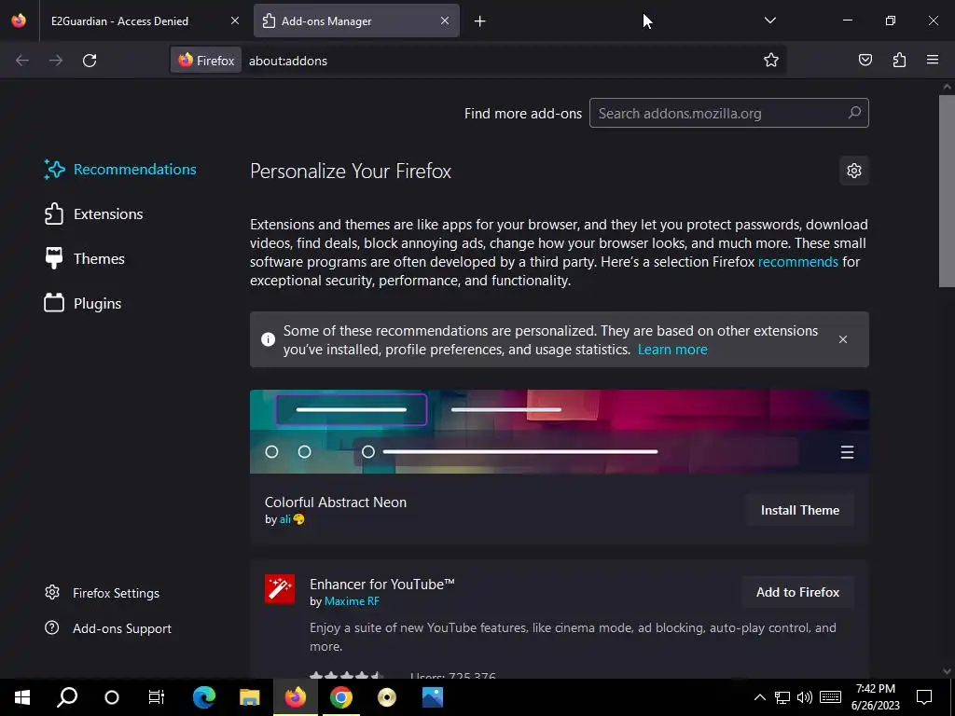Image resolution: width=955 pixels, height=716 pixels.
Task: Click the info icon in the notice
Action: click(x=268, y=339)
